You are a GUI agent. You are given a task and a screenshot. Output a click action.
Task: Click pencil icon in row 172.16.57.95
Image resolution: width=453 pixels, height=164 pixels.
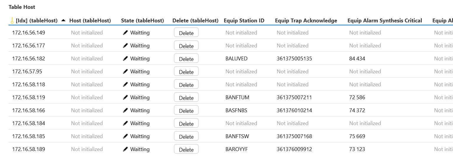click(126, 72)
